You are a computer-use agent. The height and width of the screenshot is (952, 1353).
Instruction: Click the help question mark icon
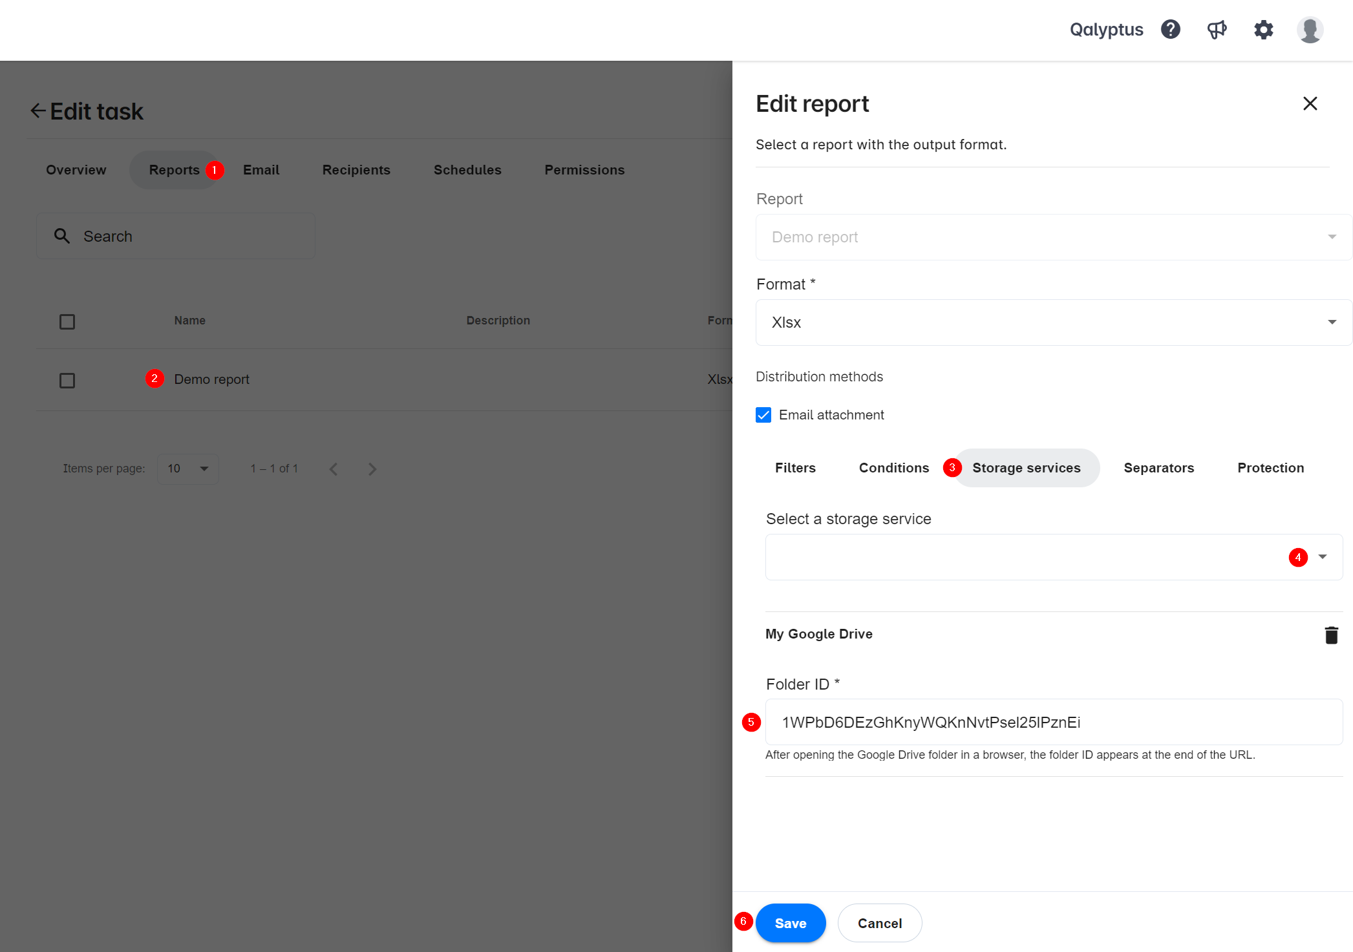pyautogui.click(x=1171, y=29)
